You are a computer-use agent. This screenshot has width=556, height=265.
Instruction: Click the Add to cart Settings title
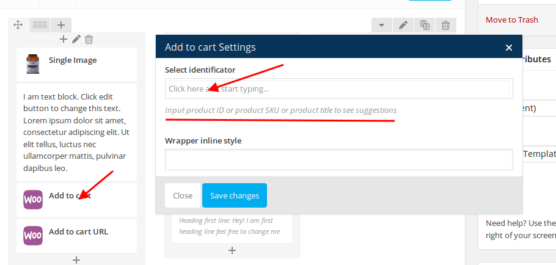pyautogui.click(x=210, y=47)
